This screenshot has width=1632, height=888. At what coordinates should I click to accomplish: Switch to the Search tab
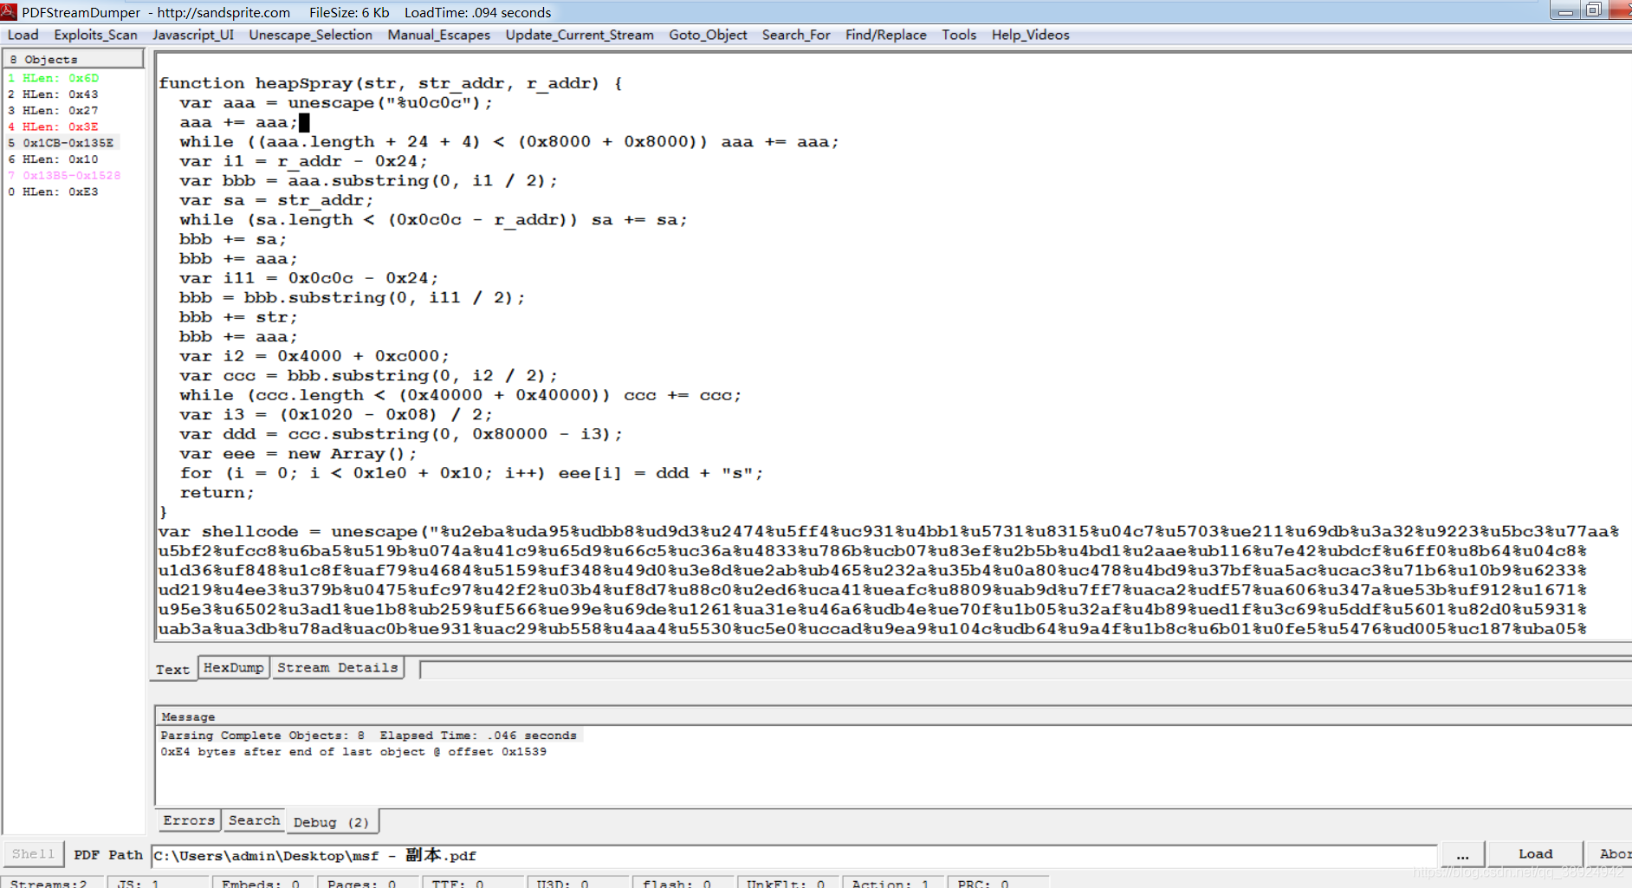[x=255, y=820]
